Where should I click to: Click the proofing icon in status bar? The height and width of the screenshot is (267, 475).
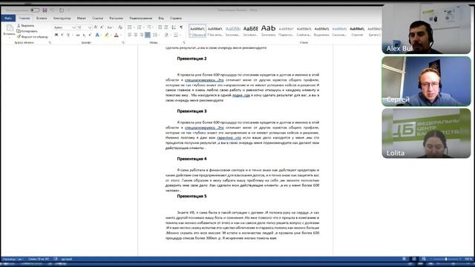click(x=56, y=259)
